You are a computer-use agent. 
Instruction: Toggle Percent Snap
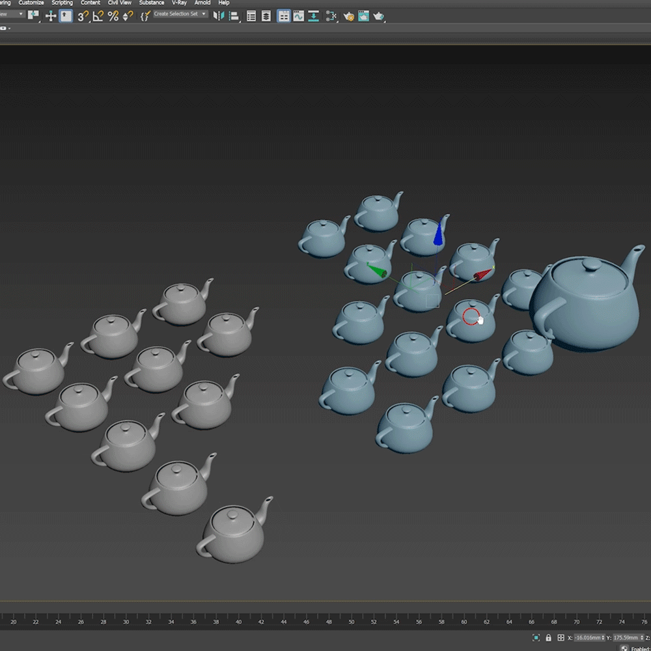(x=113, y=16)
